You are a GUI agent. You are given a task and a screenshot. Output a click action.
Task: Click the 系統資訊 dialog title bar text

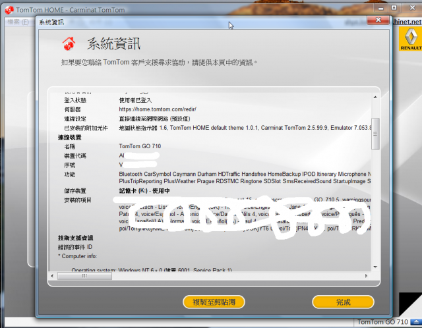(x=51, y=22)
